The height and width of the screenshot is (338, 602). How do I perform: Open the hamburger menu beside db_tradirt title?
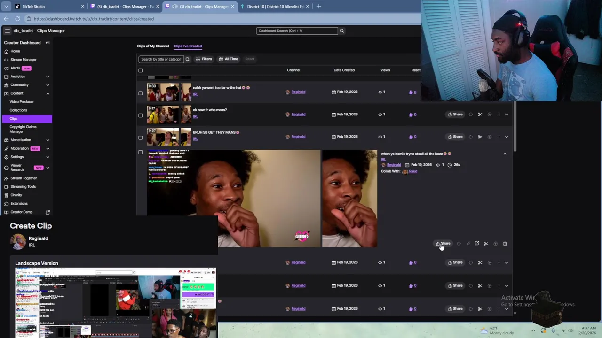click(x=7, y=31)
